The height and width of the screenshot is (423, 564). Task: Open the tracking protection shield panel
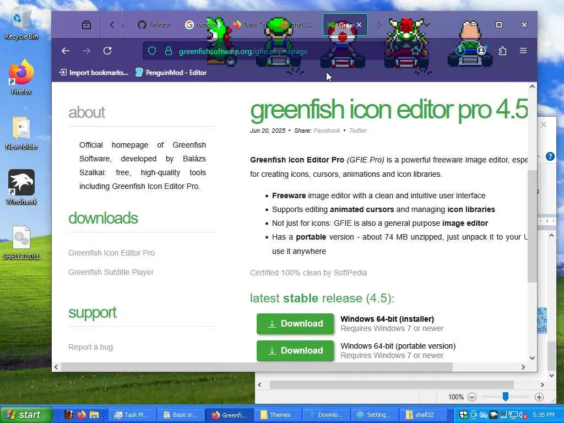tap(152, 51)
